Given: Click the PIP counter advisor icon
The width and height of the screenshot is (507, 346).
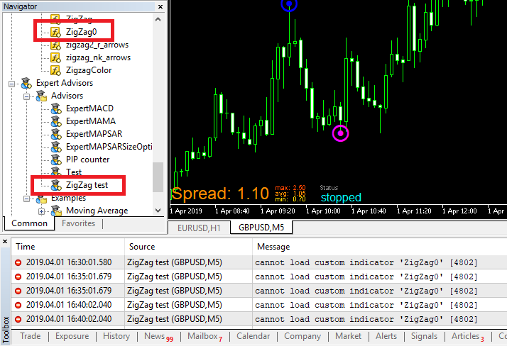Looking at the screenshot, I should pyautogui.click(x=56, y=160).
